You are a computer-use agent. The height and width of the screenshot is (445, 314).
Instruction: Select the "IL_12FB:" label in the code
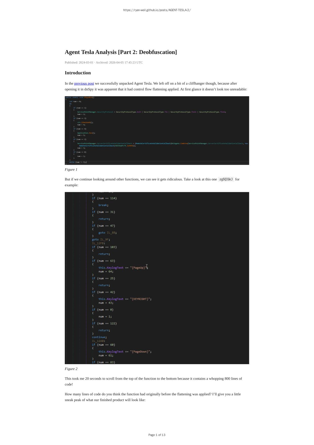coord(98,243)
